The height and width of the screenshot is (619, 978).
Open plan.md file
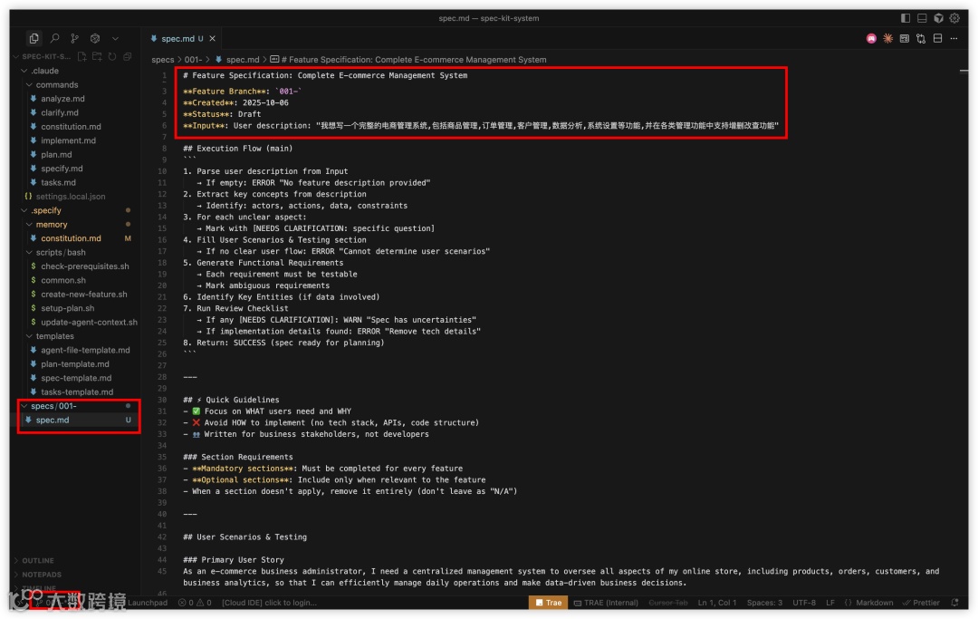coord(56,155)
